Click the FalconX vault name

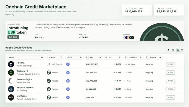[x=21, y=63]
